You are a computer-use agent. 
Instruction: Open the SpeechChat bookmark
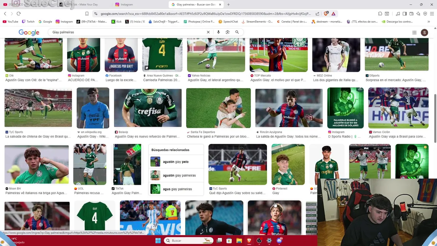click(228, 22)
